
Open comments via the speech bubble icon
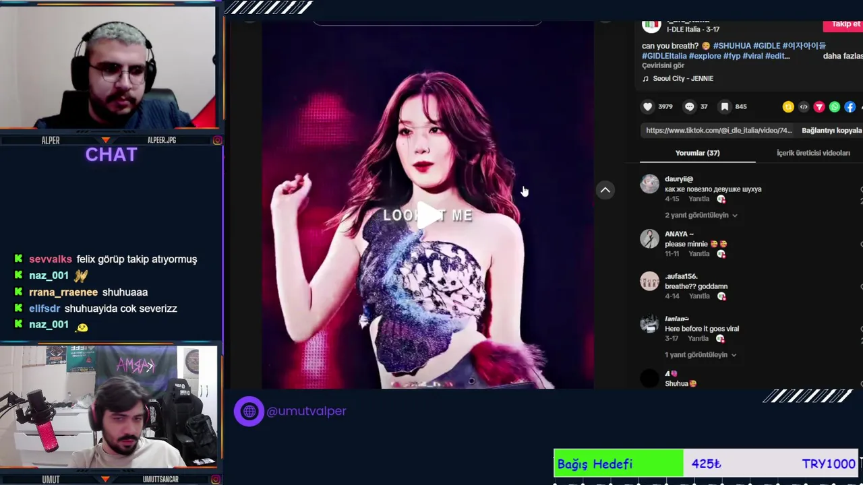click(689, 106)
